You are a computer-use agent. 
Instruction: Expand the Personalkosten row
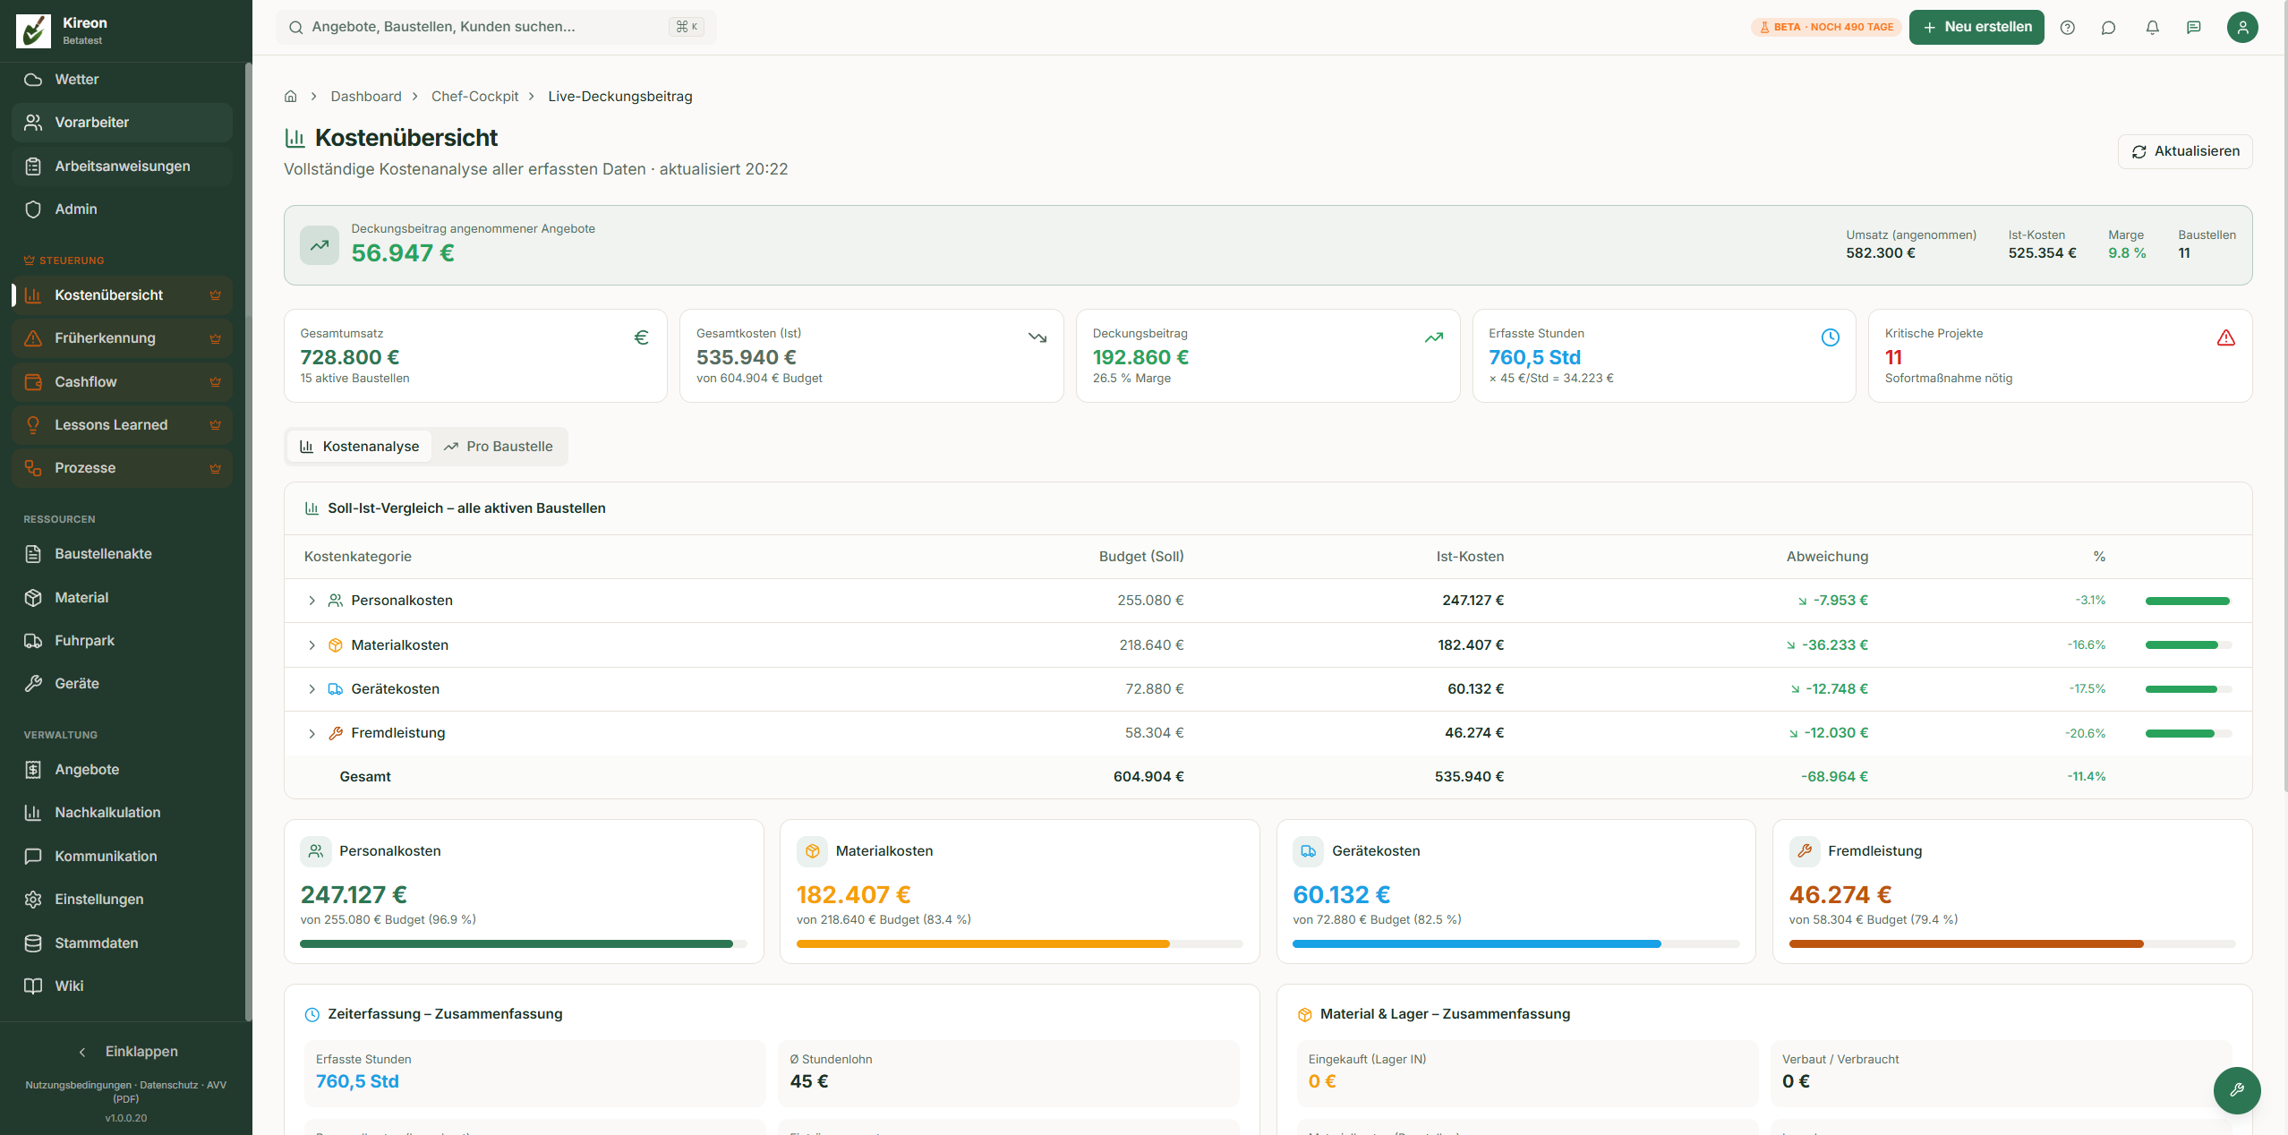click(312, 601)
